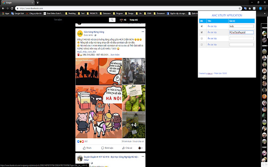Expand post text via Xem thêm
Screen dimensions: 268x167
point(113,54)
